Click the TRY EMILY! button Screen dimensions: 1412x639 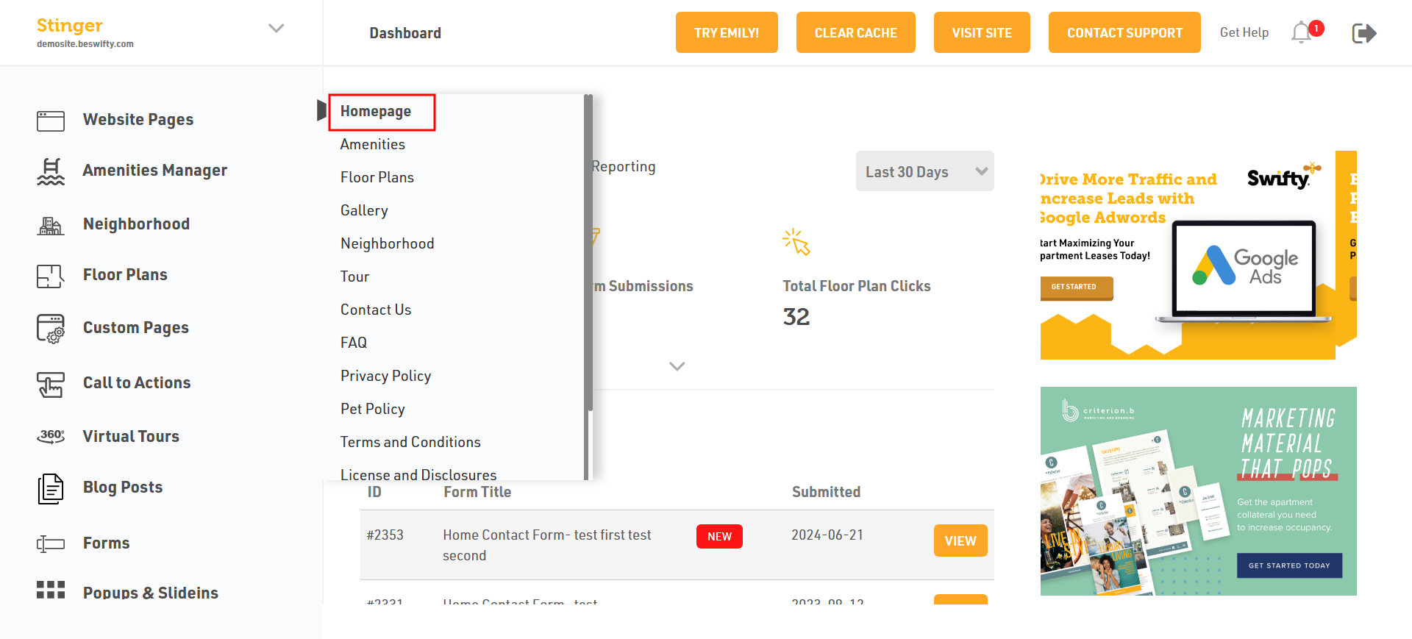pyautogui.click(x=726, y=32)
